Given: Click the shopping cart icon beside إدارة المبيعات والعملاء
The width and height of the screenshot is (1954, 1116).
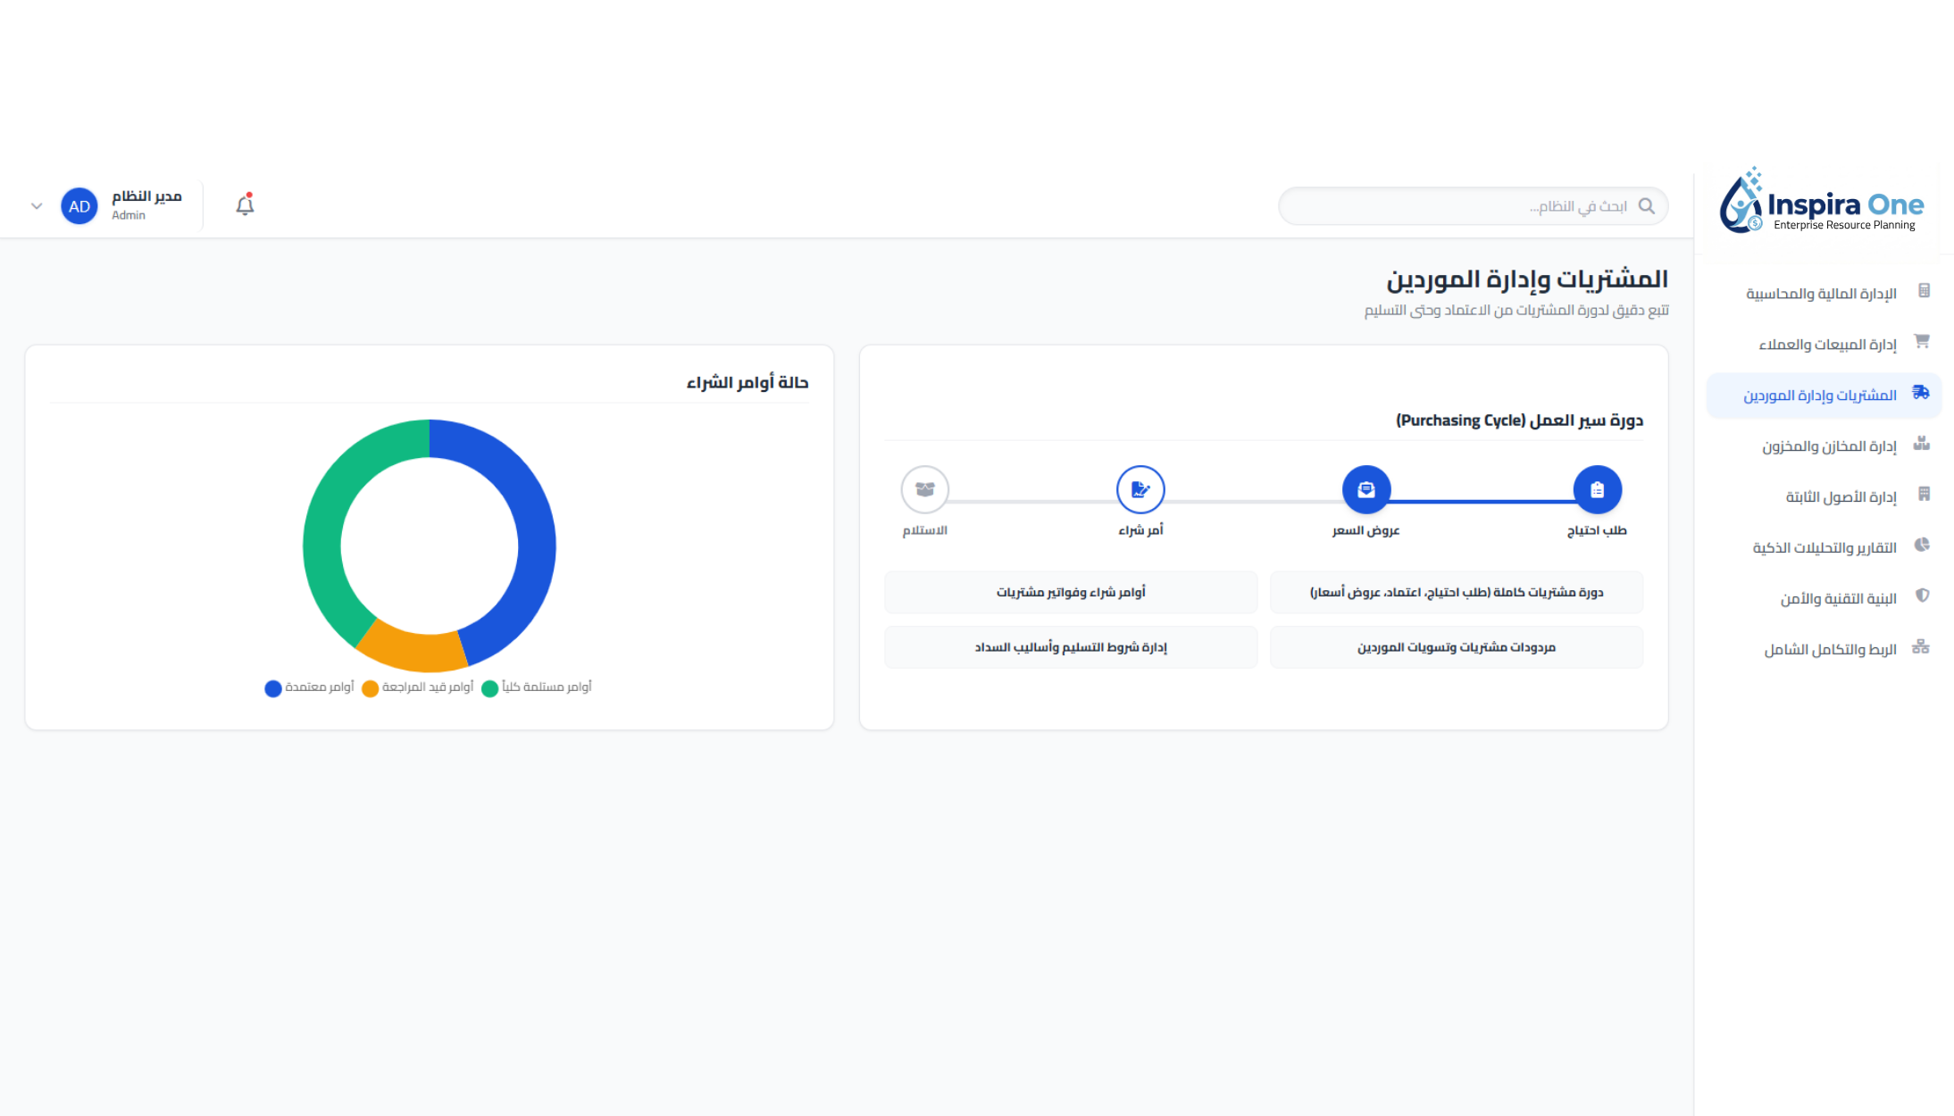Looking at the screenshot, I should point(1922,342).
